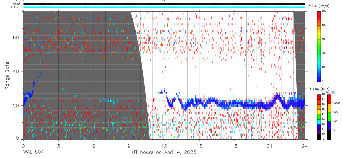The height and width of the screenshot is (158, 343).
Task: Click the blue swatch in the NOISE legend
Action: click(x=329, y=126)
